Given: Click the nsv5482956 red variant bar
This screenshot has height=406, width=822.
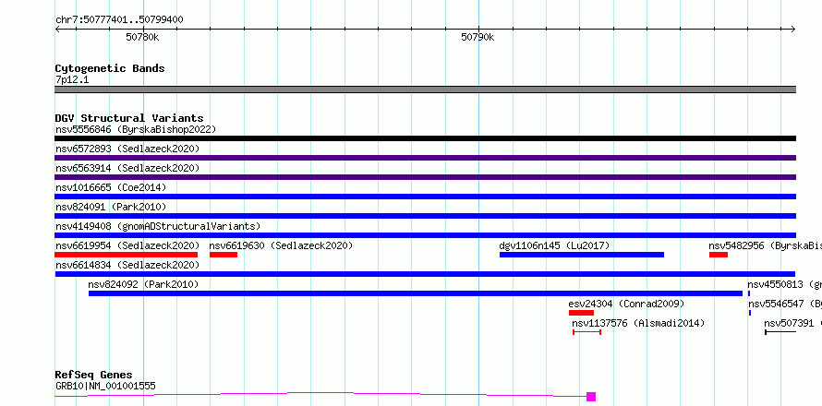Looking at the screenshot, I should 719,255.
